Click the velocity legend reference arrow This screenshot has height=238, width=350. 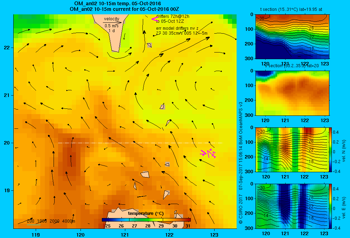pos(112,22)
